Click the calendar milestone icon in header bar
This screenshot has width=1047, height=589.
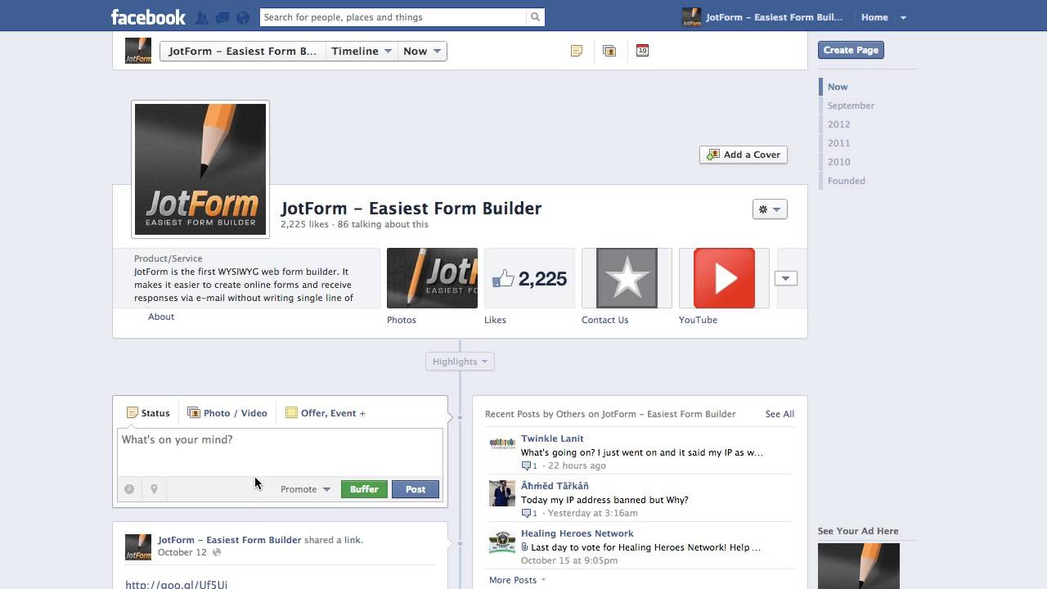tap(642, 51)
